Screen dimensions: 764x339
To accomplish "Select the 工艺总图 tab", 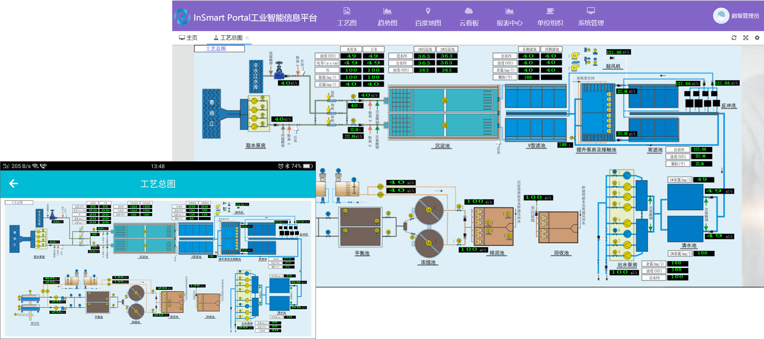I will 228,38.
